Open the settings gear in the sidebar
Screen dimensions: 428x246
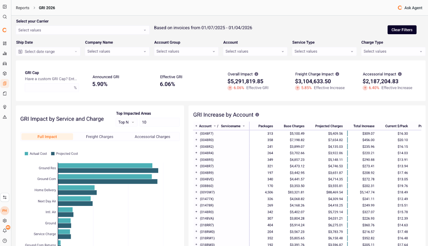pos(4,221)
